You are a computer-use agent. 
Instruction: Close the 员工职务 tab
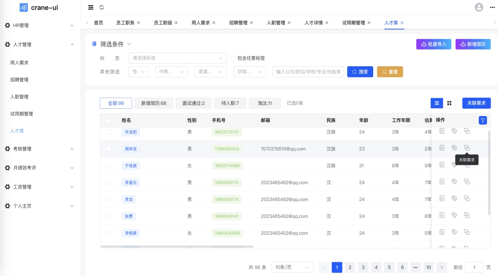(139, 23)
